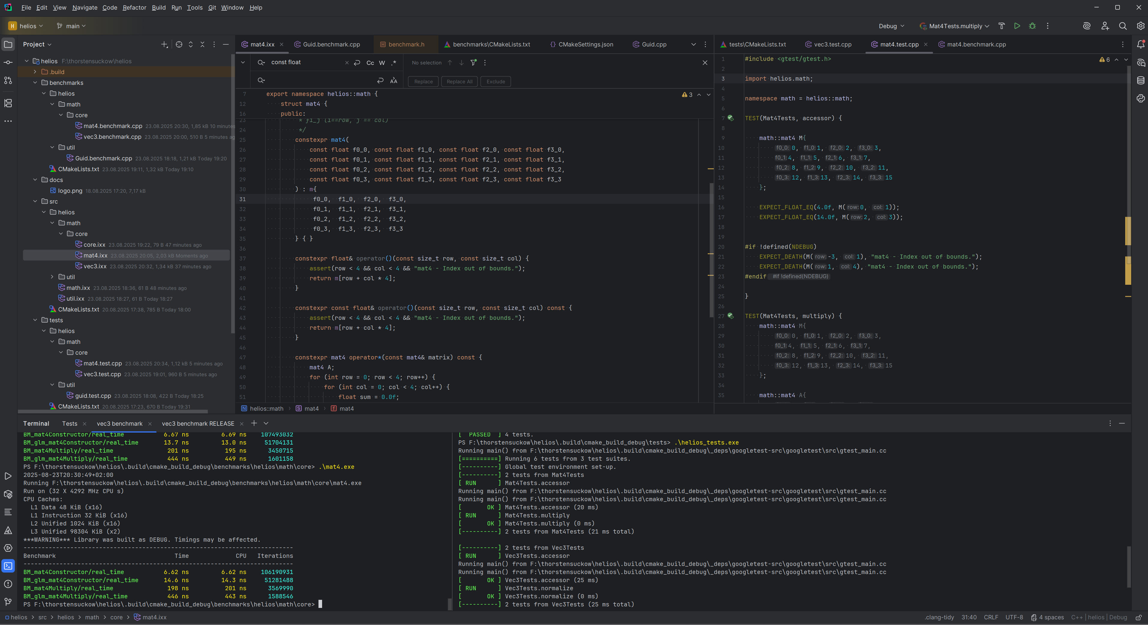Open Search Everywhere magnifier icon
This screenshot has height=625, width=1148.
[1123, 26]
